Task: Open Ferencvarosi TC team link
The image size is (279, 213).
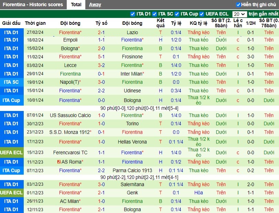Action: 70,153
